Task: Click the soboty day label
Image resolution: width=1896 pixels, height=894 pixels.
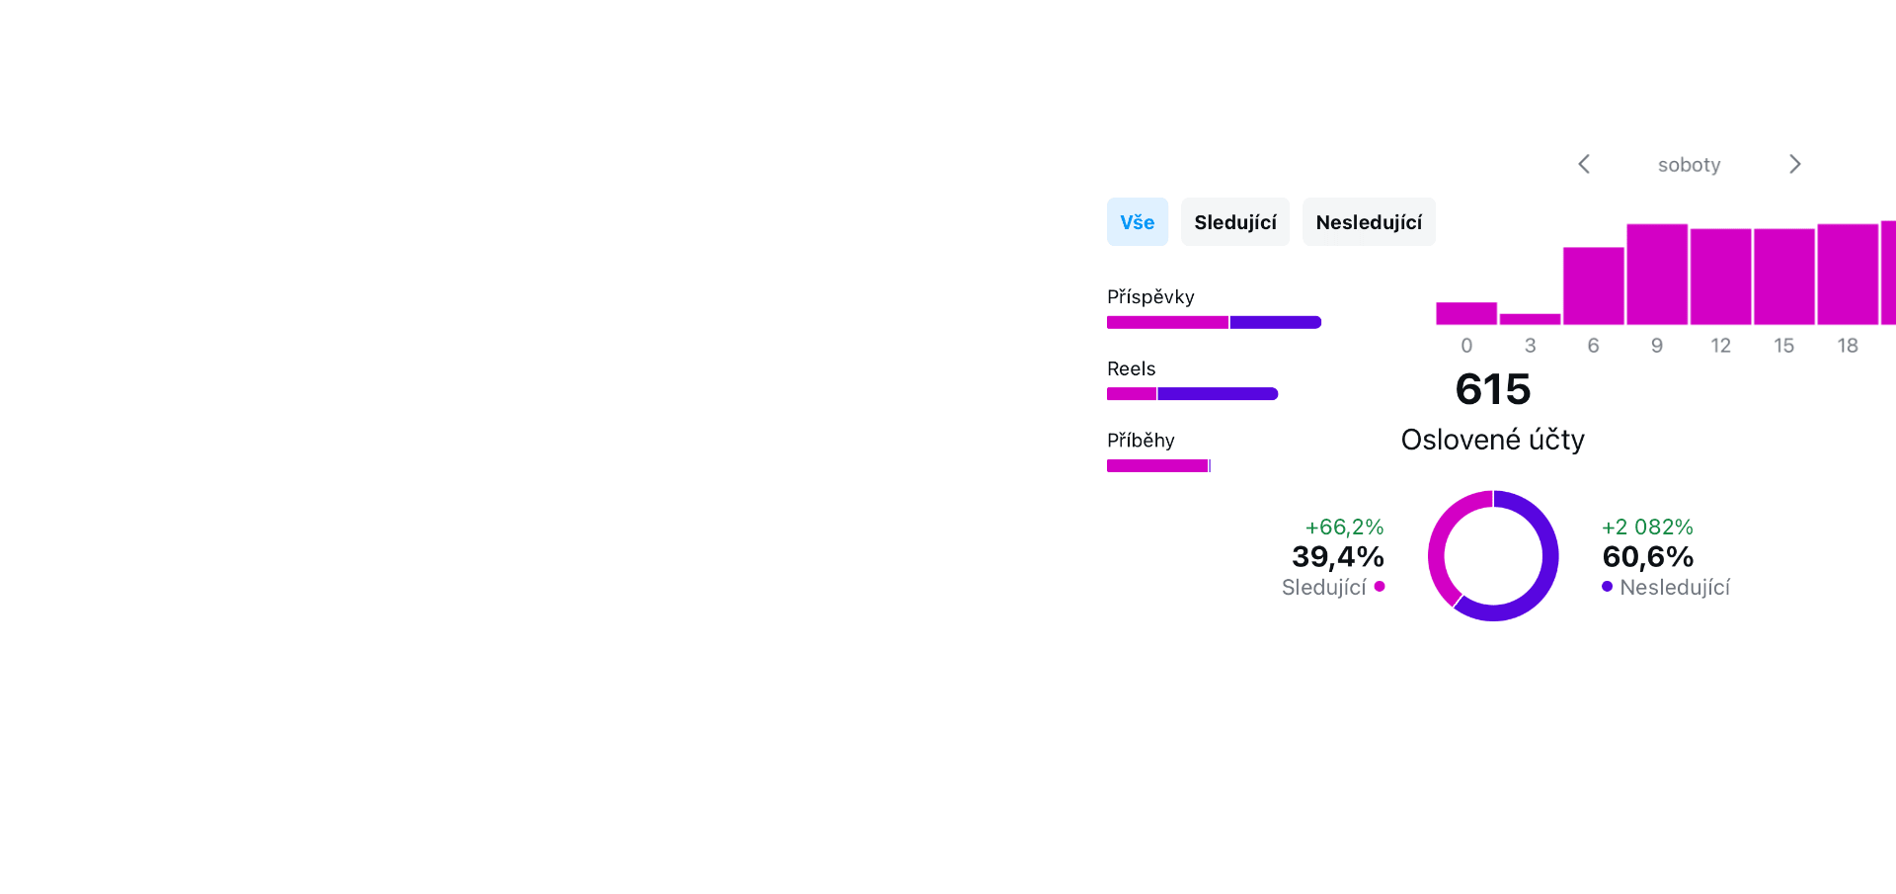Action: tap(1689, 165)
